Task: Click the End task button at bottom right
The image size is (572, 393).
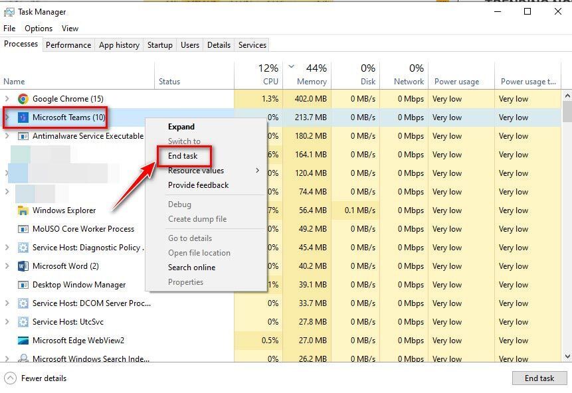Action: tap(539, 378)
